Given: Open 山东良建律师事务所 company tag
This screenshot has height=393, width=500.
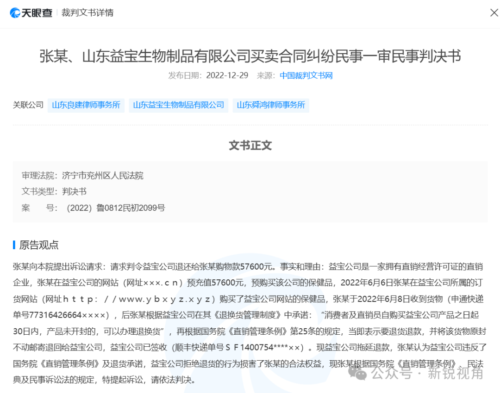Looking at the screenshot, I should pyautogui.click(x=86, y=105).
